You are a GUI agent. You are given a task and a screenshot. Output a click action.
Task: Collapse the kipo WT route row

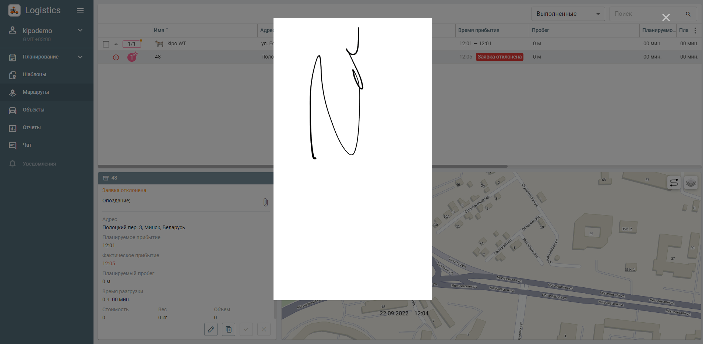(116, 44)
